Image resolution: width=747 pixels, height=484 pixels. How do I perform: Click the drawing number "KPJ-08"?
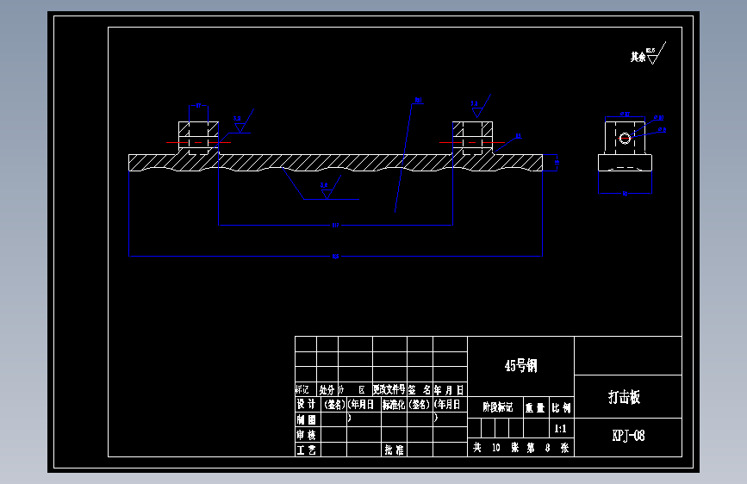click(x=628, y=436)
